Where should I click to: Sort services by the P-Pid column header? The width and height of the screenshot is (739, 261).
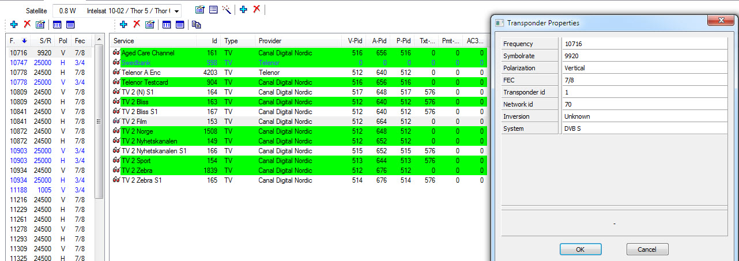403,41
